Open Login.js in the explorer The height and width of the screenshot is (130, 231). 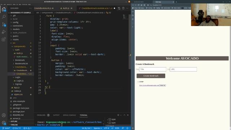tap(20, 81)
